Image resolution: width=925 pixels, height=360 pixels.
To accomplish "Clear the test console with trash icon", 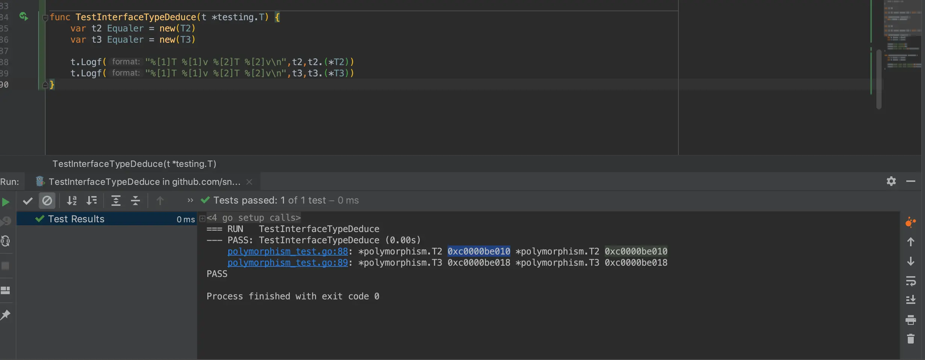I will 910,338.
